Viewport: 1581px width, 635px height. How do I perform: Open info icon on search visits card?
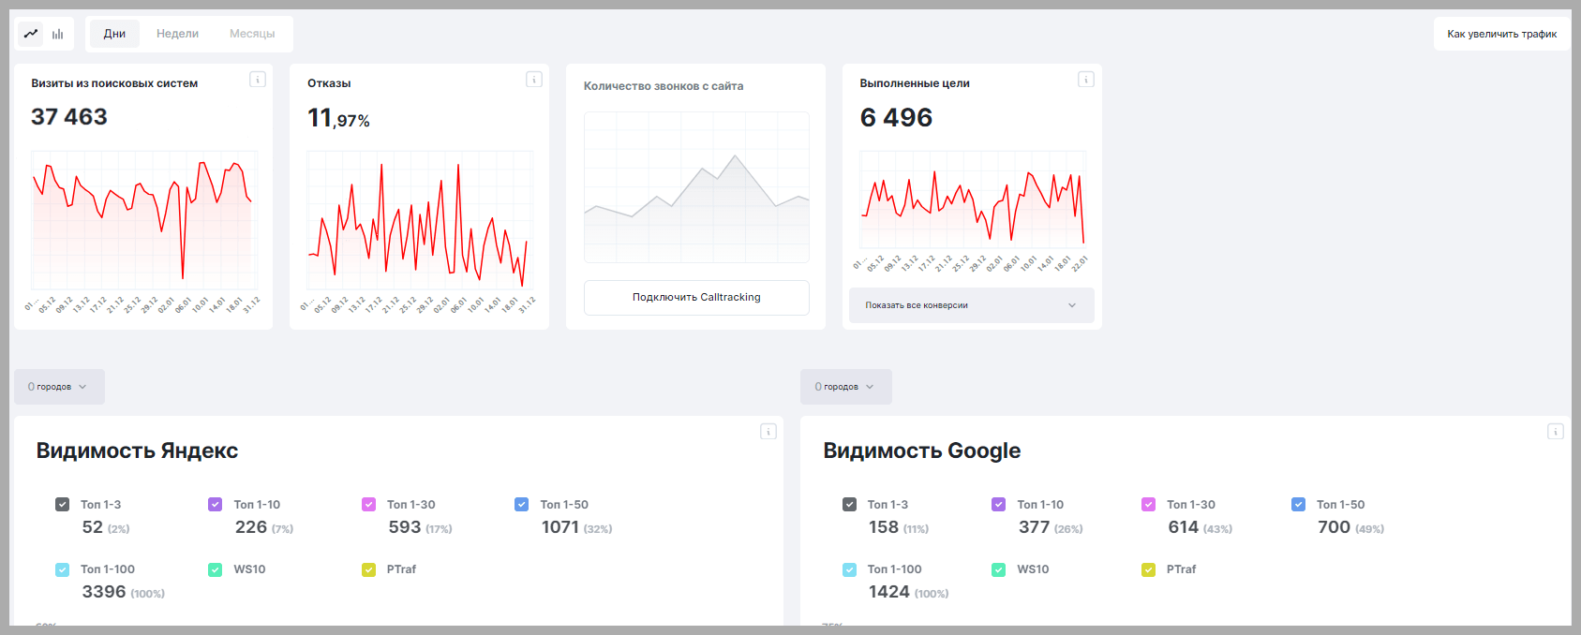(x=258, y=80)
